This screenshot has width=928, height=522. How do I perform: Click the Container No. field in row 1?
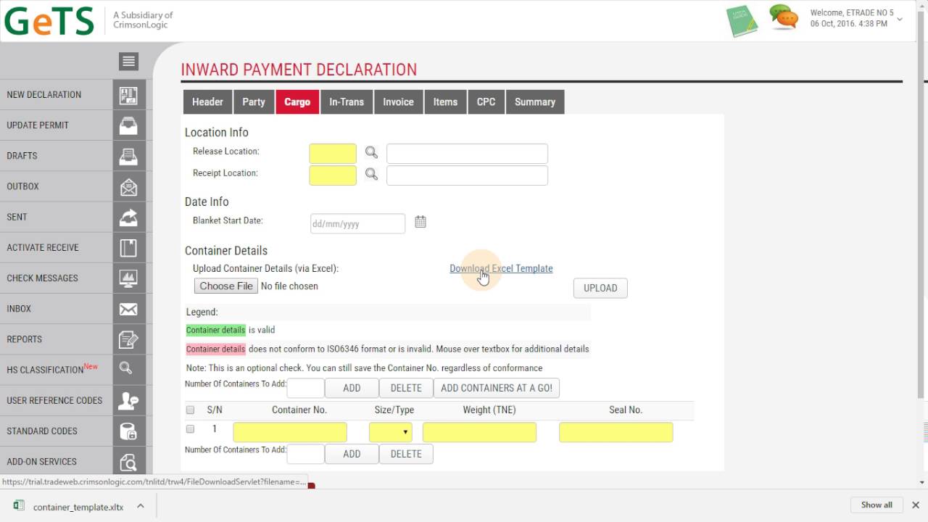click(290, 432)
